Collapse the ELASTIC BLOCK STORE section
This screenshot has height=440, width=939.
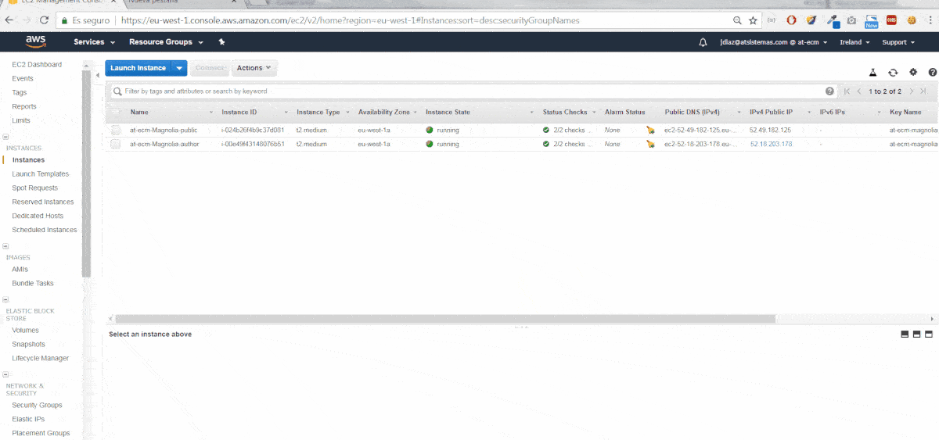5,301
